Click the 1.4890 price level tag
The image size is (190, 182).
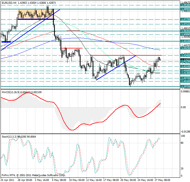(185, 9)
